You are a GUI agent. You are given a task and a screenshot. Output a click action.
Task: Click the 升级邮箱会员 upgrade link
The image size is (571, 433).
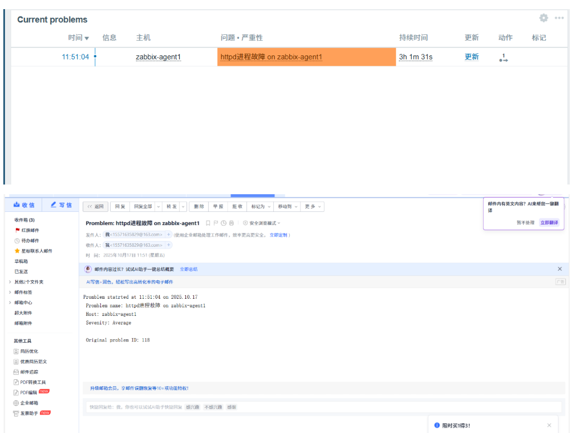[139, 388]
